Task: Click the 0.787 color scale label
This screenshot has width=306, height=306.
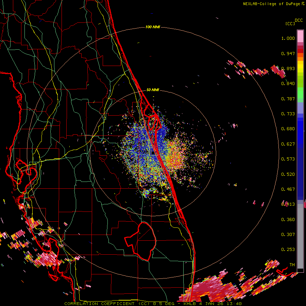Action: tap(288, 99)
